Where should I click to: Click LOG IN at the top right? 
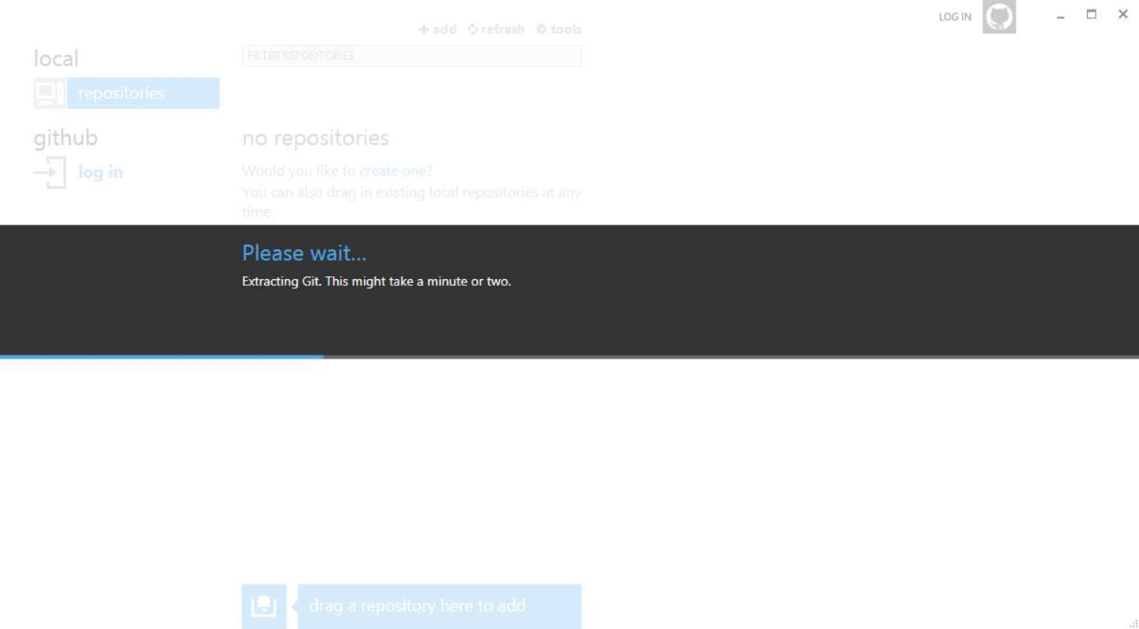point(955,17)
